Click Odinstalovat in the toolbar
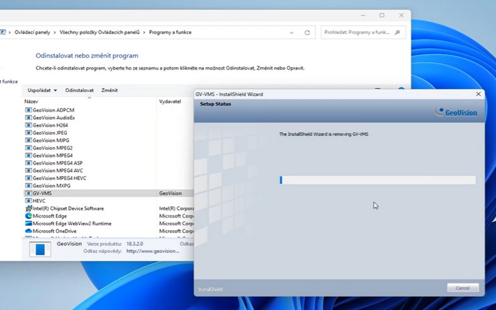This screenshot has height=310, width=496. [79, 91]
